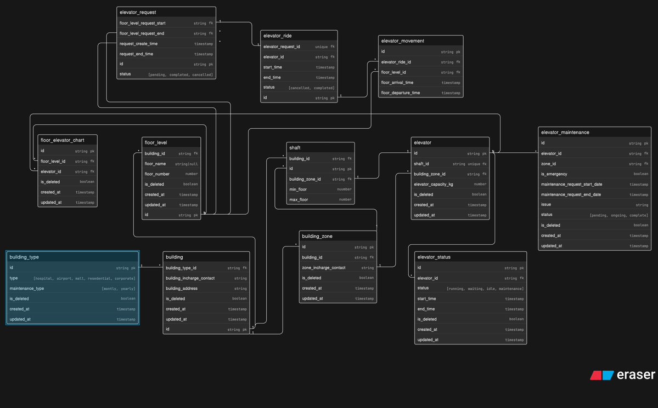This screenshot has height=408, width=658.
Task: Select maintenance_request_end_date field
Action: [595, 194]
